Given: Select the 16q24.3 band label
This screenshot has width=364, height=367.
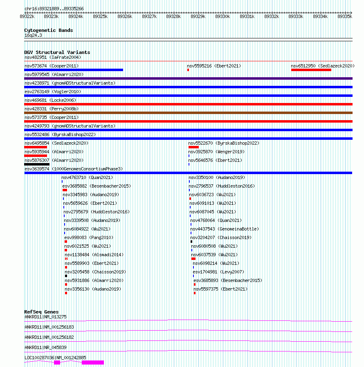Looking at the screenshot, I should pyautogui.click(x=33, y=35).
